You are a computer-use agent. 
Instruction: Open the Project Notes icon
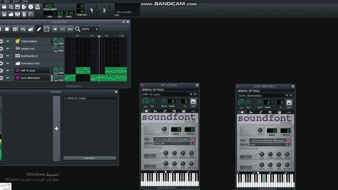click(x=24, y=14)
